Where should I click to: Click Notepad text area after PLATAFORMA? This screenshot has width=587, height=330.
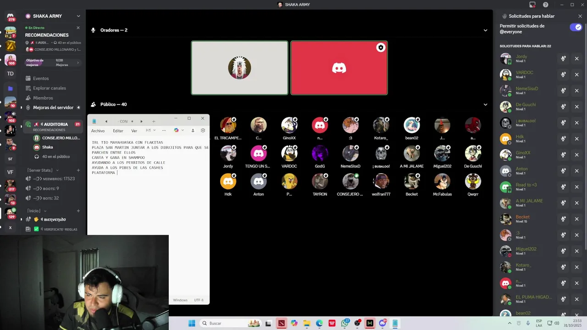(118, 173)
